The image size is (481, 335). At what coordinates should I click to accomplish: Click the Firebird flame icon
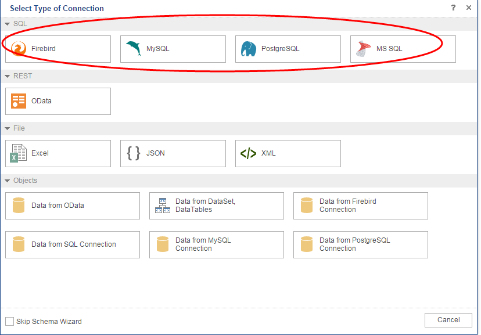pyautogui.click(x=19, y=49)
